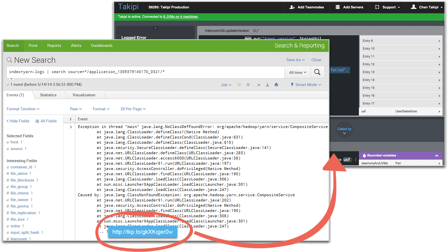Click the Smart Mode lightbulb icon
The width and height of the screenshot is (448, 252).
coord(292,84)
